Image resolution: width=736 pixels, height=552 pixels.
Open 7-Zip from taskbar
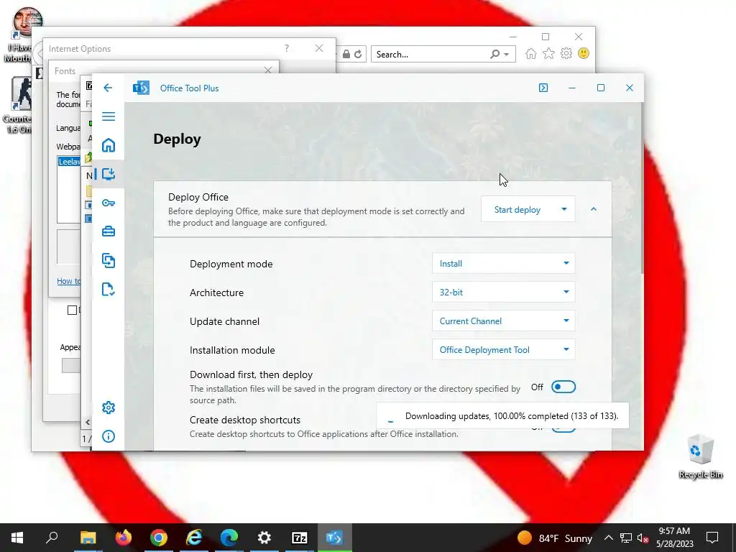pos(300,538)
